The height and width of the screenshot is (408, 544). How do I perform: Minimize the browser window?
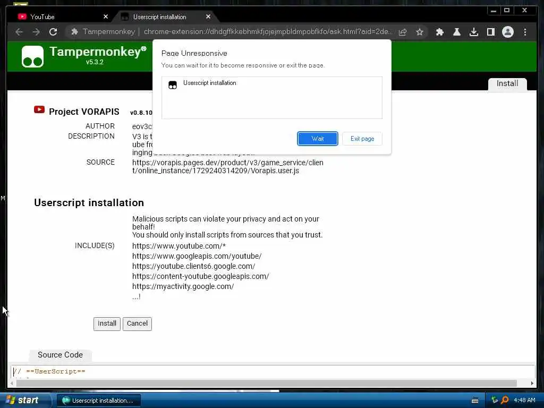[x=494, y=11]
